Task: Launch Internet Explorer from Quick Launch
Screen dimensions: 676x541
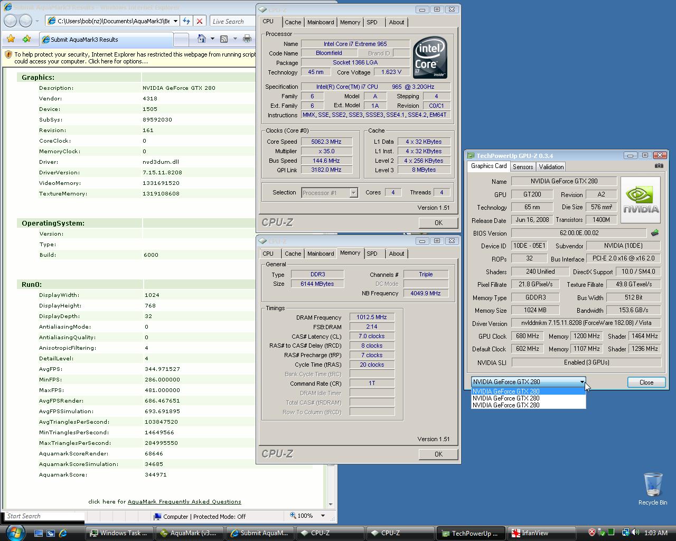Action: (x=63, y=533)
